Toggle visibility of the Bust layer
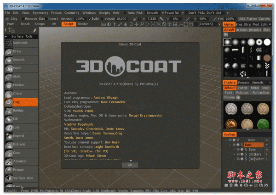 [x=234, y=145]
